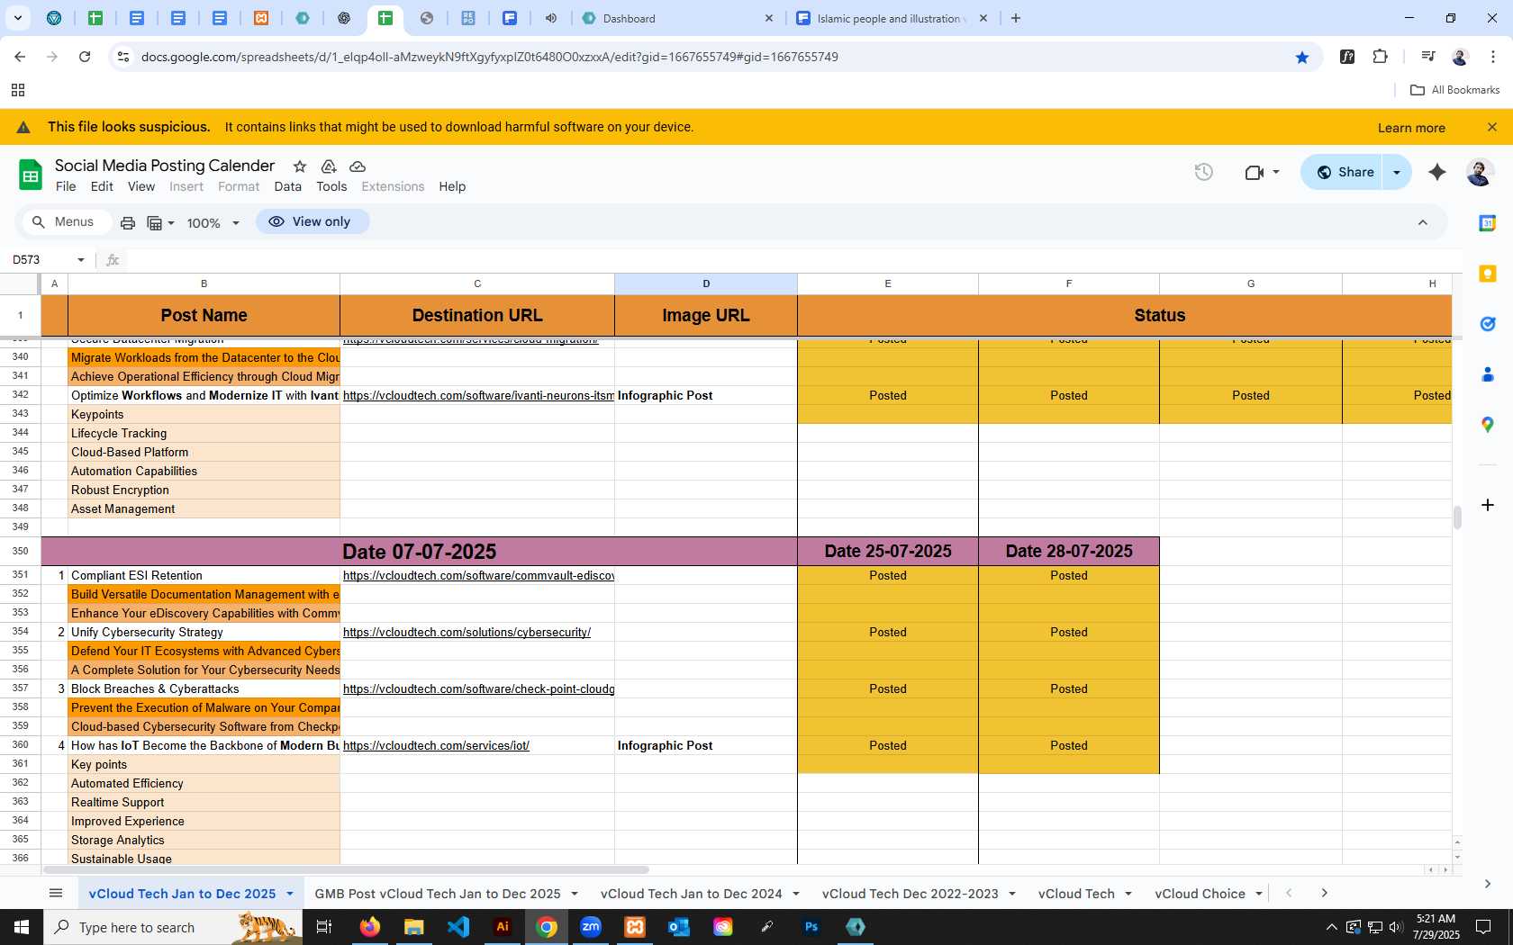Open the Meet call options arrow

[1276, 172]
